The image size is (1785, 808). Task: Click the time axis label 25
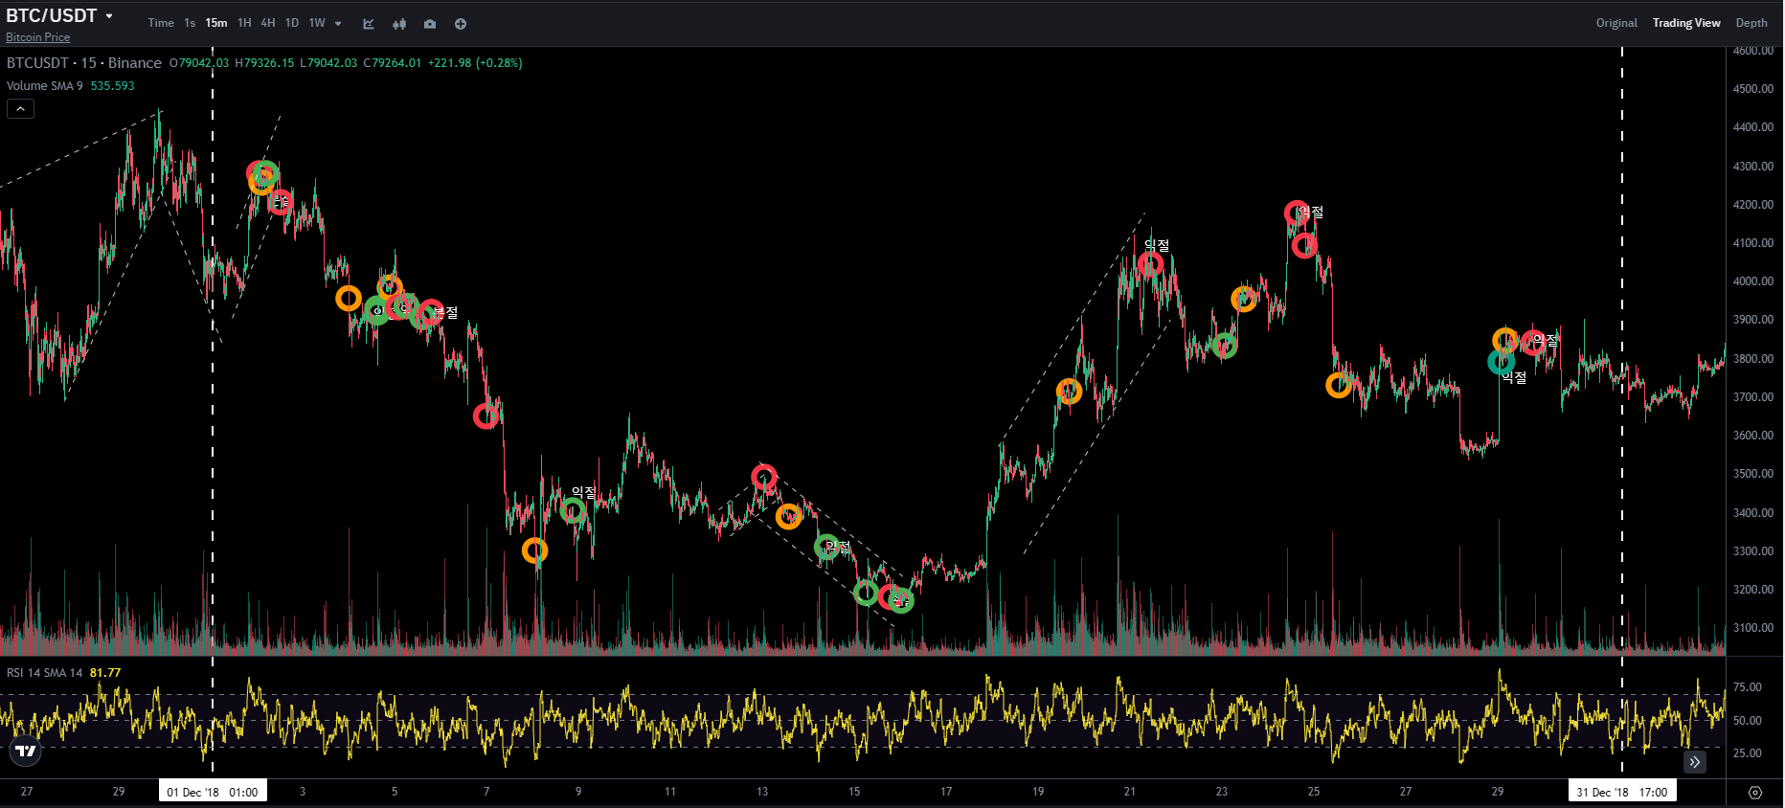[x=1314, y=792]
